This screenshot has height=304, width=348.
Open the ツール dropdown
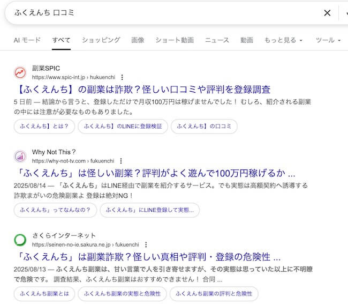coord(328,40)
